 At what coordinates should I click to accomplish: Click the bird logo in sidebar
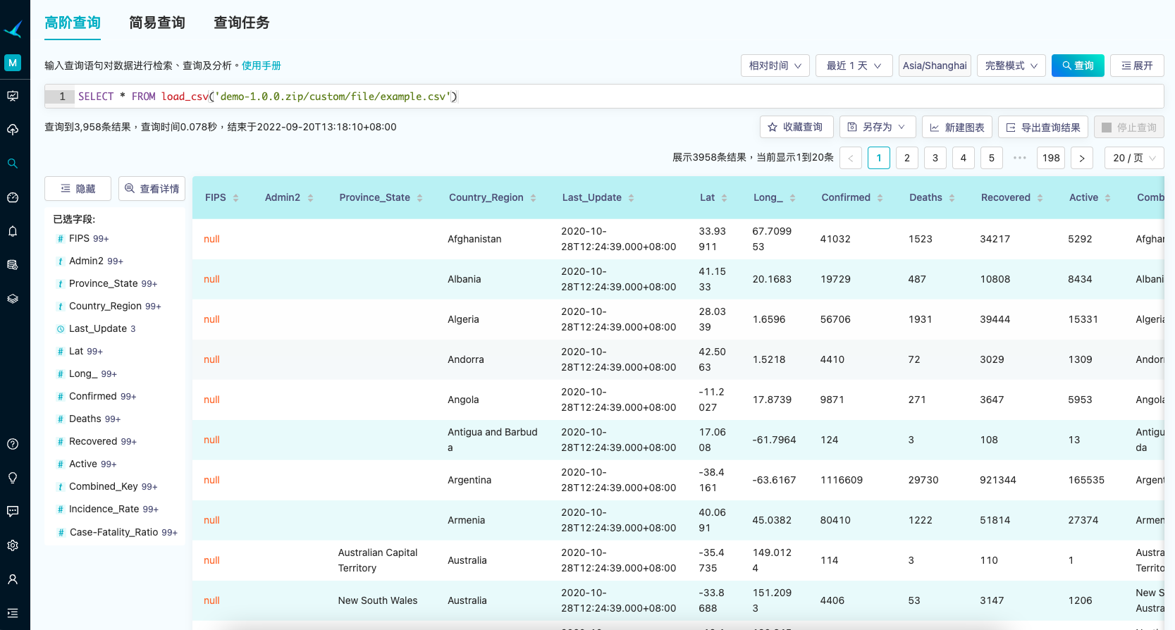click(x=13, y=29)
